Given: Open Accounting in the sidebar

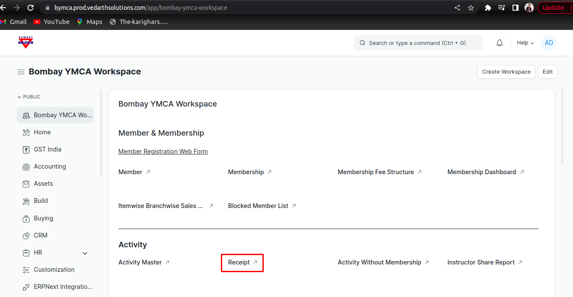Looking at the screenshot, I should (50, 166).
